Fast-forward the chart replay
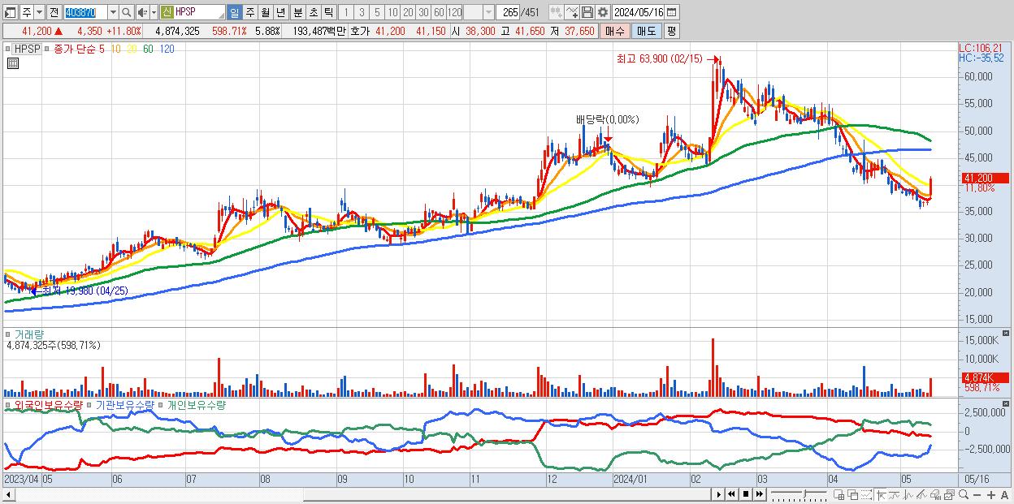The height and width of the screenshot is (504, 1014). pos(760,494)
